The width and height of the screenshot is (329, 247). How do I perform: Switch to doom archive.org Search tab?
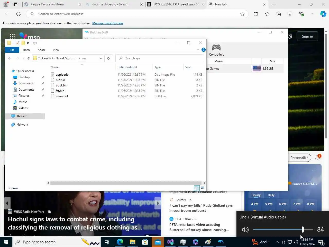[x=114, y=4]
